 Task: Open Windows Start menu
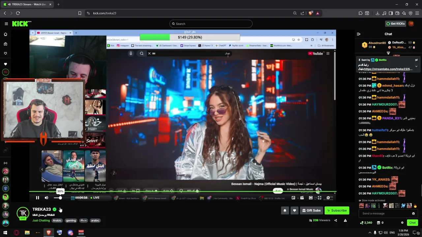5,233
